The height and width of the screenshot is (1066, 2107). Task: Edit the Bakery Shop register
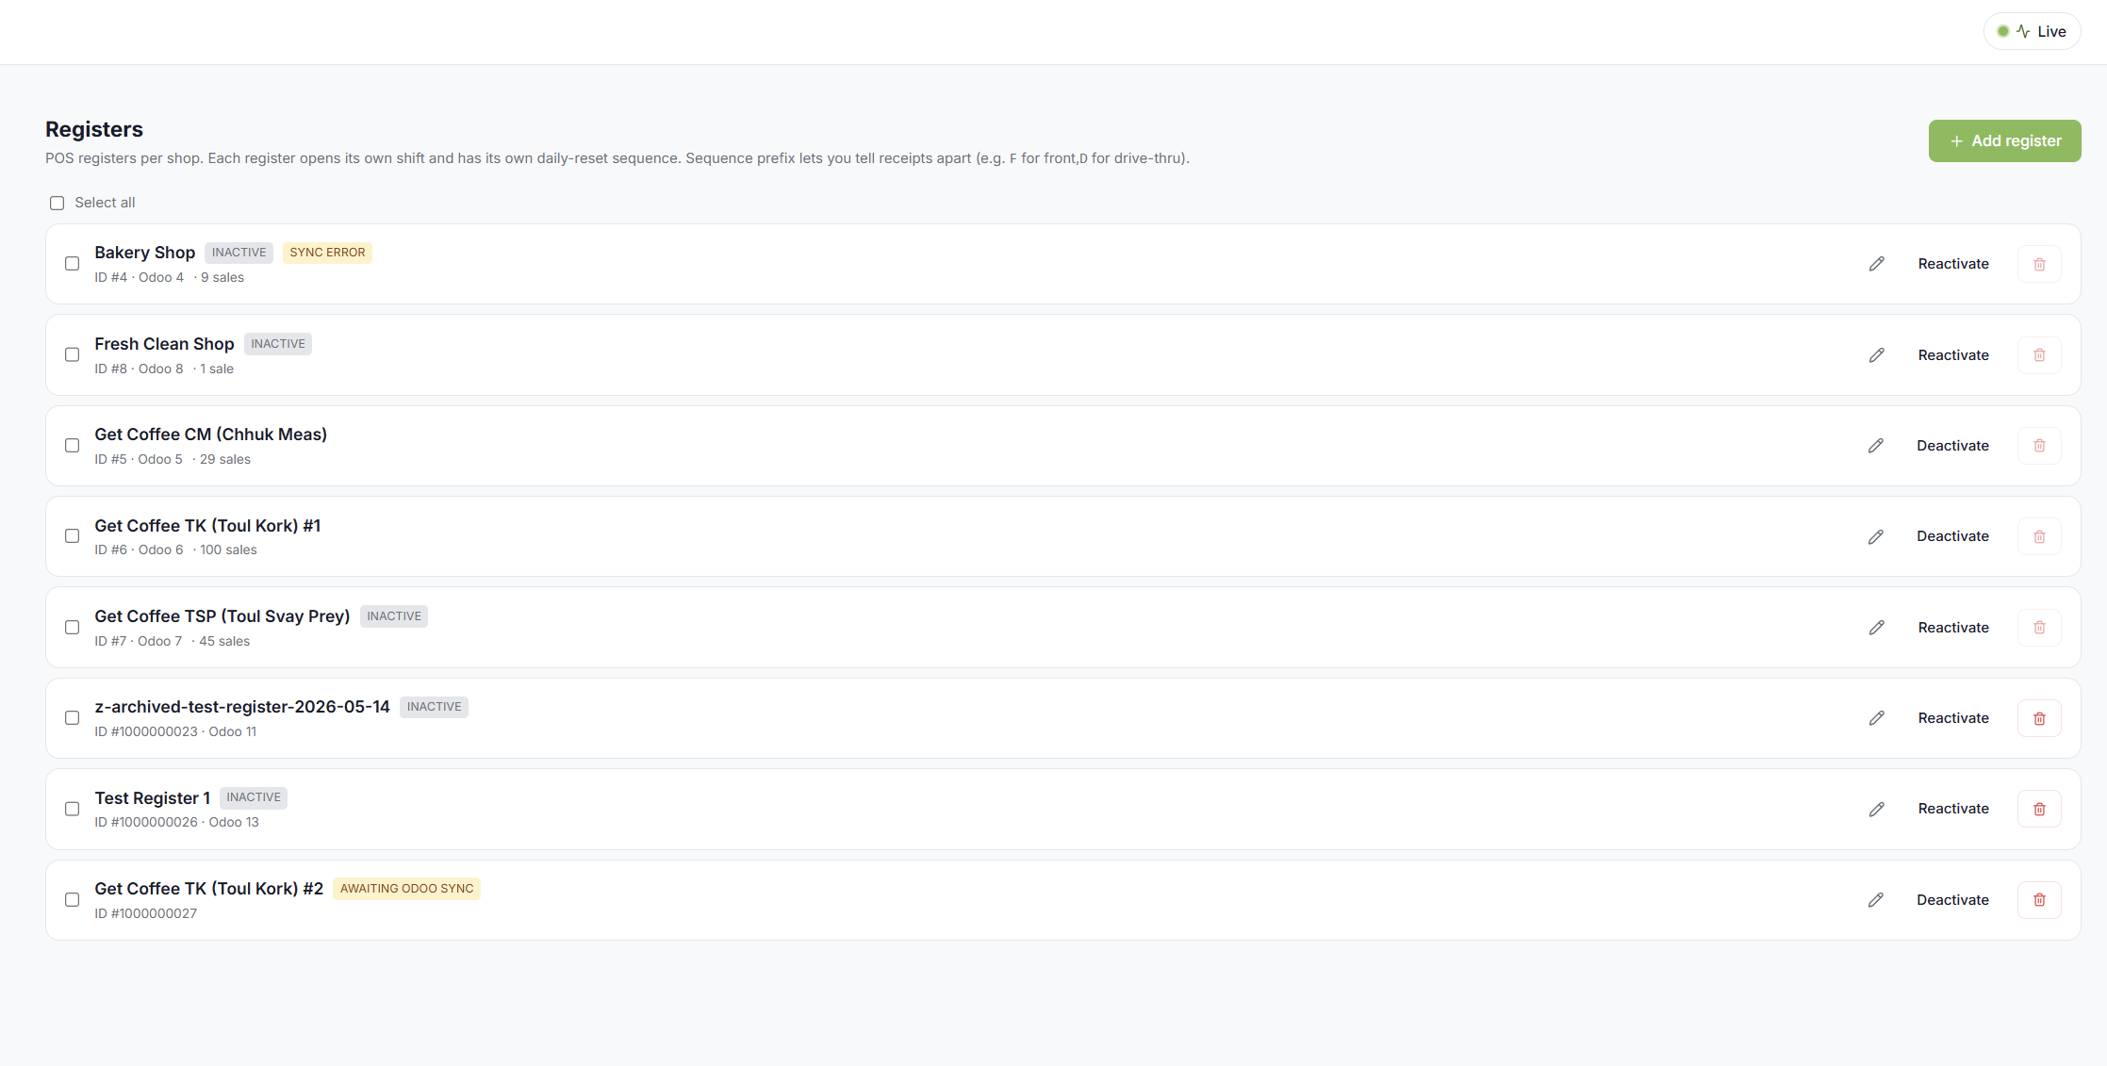click(x=1877, y=264)
